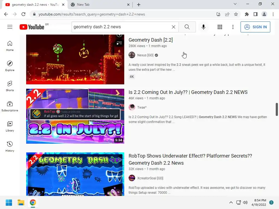This screenshot has height=209, width=279.
Task: Open the volume control in tray
Action: [x=245, y=202]
